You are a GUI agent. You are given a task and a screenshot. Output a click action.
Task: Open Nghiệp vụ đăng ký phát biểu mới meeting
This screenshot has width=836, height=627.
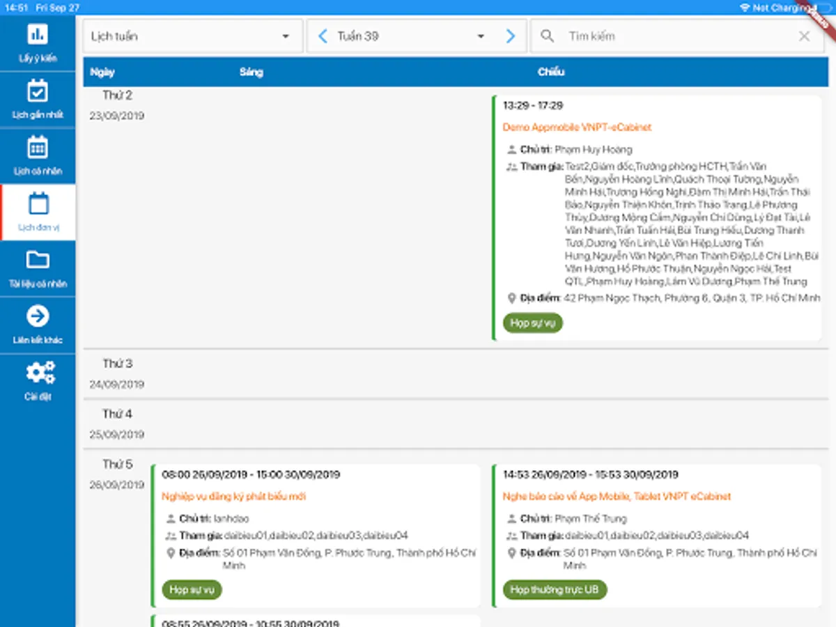pos(234,497)
